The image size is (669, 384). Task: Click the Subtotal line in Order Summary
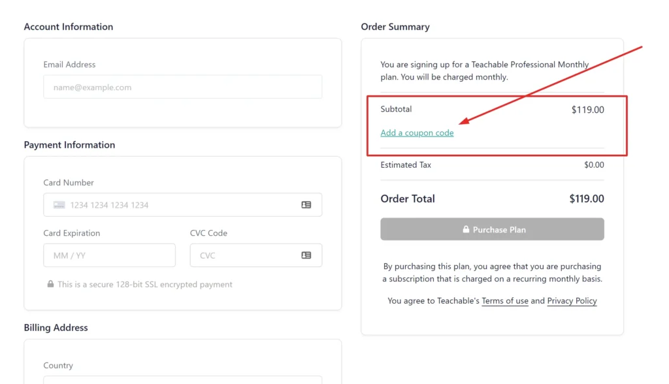coord(396,110)
